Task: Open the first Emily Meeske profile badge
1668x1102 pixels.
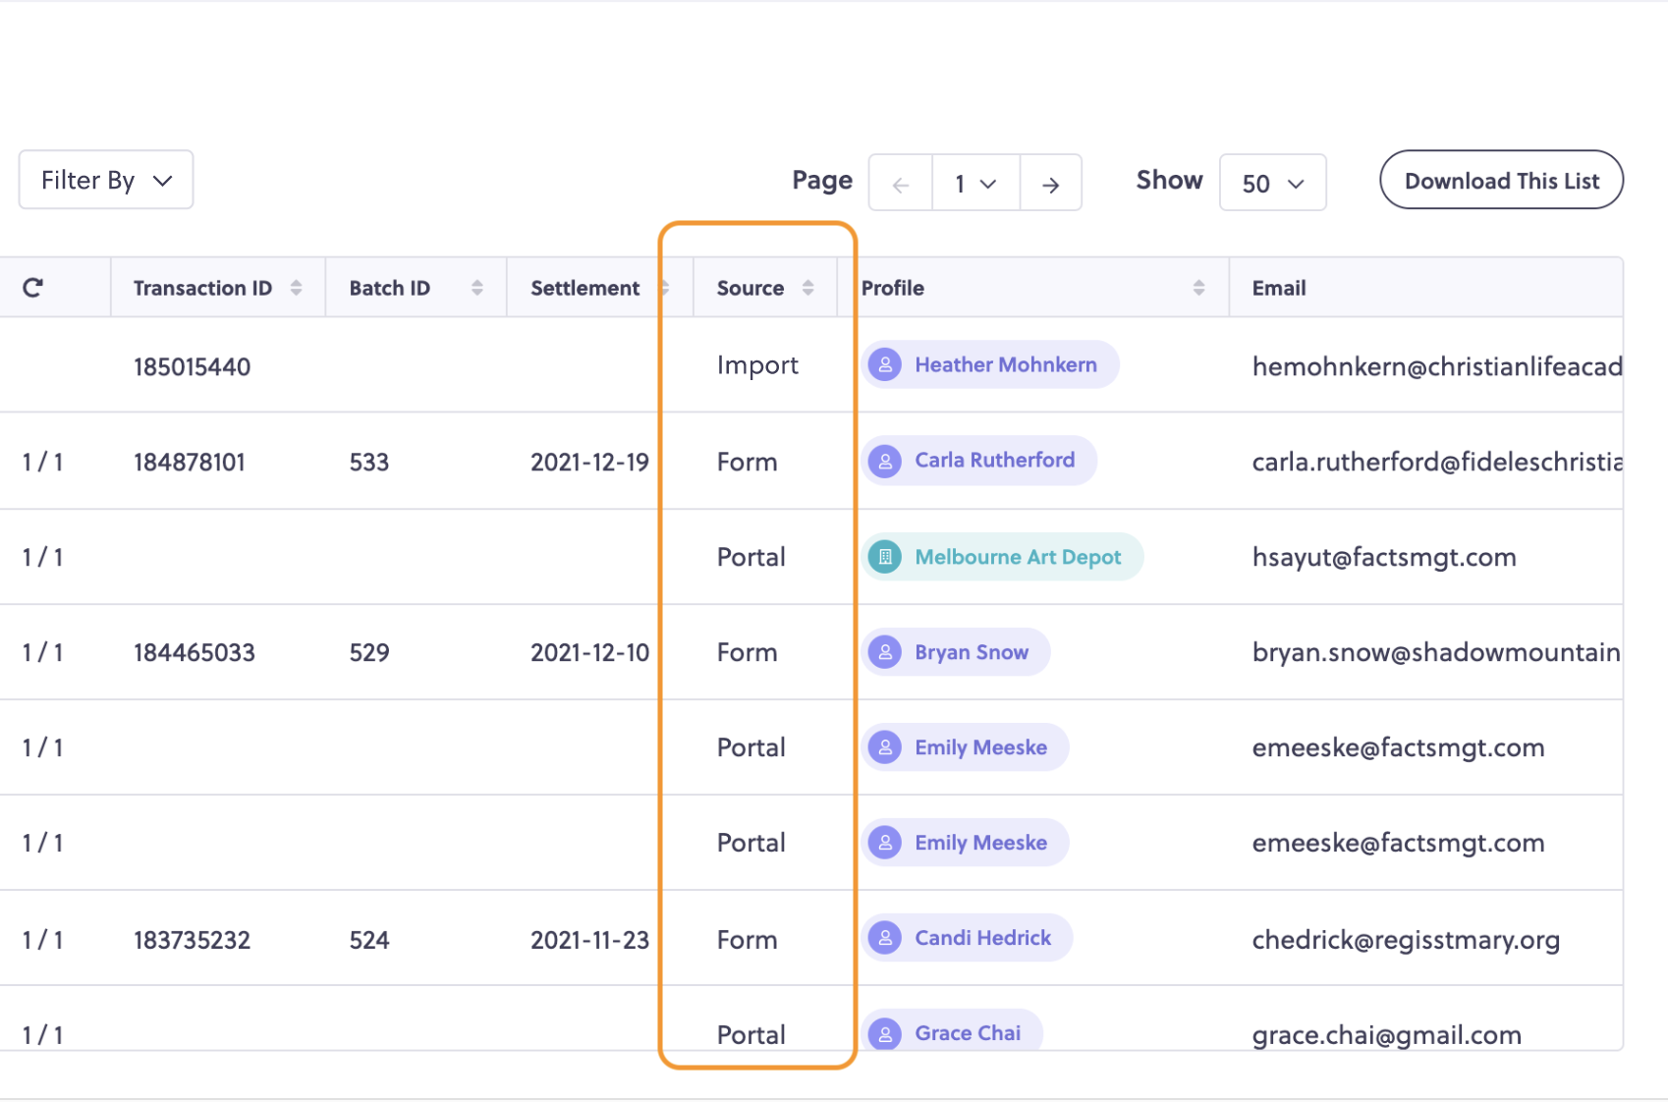Action: click(965, 746)
